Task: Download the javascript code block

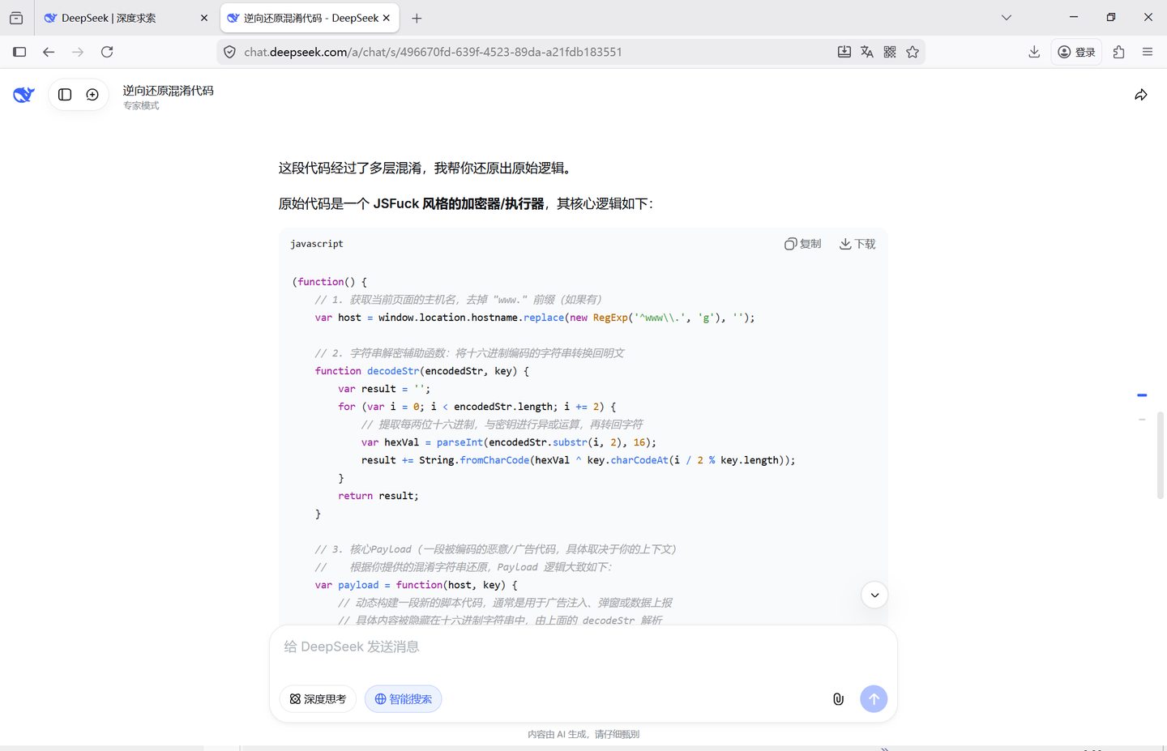Action: click(x=857, y=244)
